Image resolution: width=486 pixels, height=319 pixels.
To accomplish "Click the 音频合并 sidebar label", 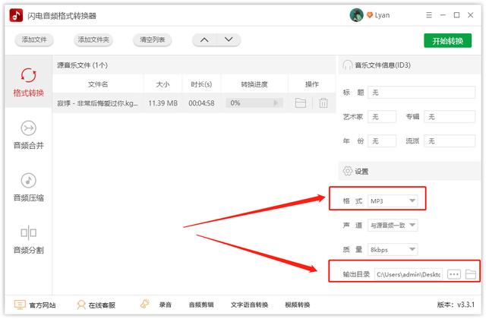I will click(29, 145).
